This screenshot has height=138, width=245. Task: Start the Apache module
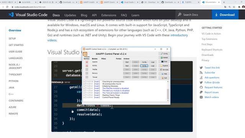point(127,62)
